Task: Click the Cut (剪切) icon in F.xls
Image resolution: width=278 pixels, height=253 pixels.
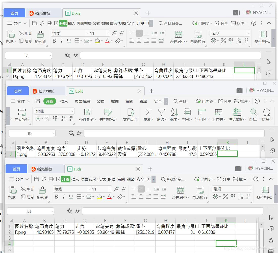Action: pyautogui.click(x=28, y=189)
